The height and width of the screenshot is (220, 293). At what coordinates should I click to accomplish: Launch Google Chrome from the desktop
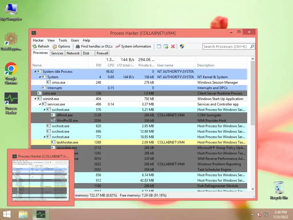coord(11,73)
